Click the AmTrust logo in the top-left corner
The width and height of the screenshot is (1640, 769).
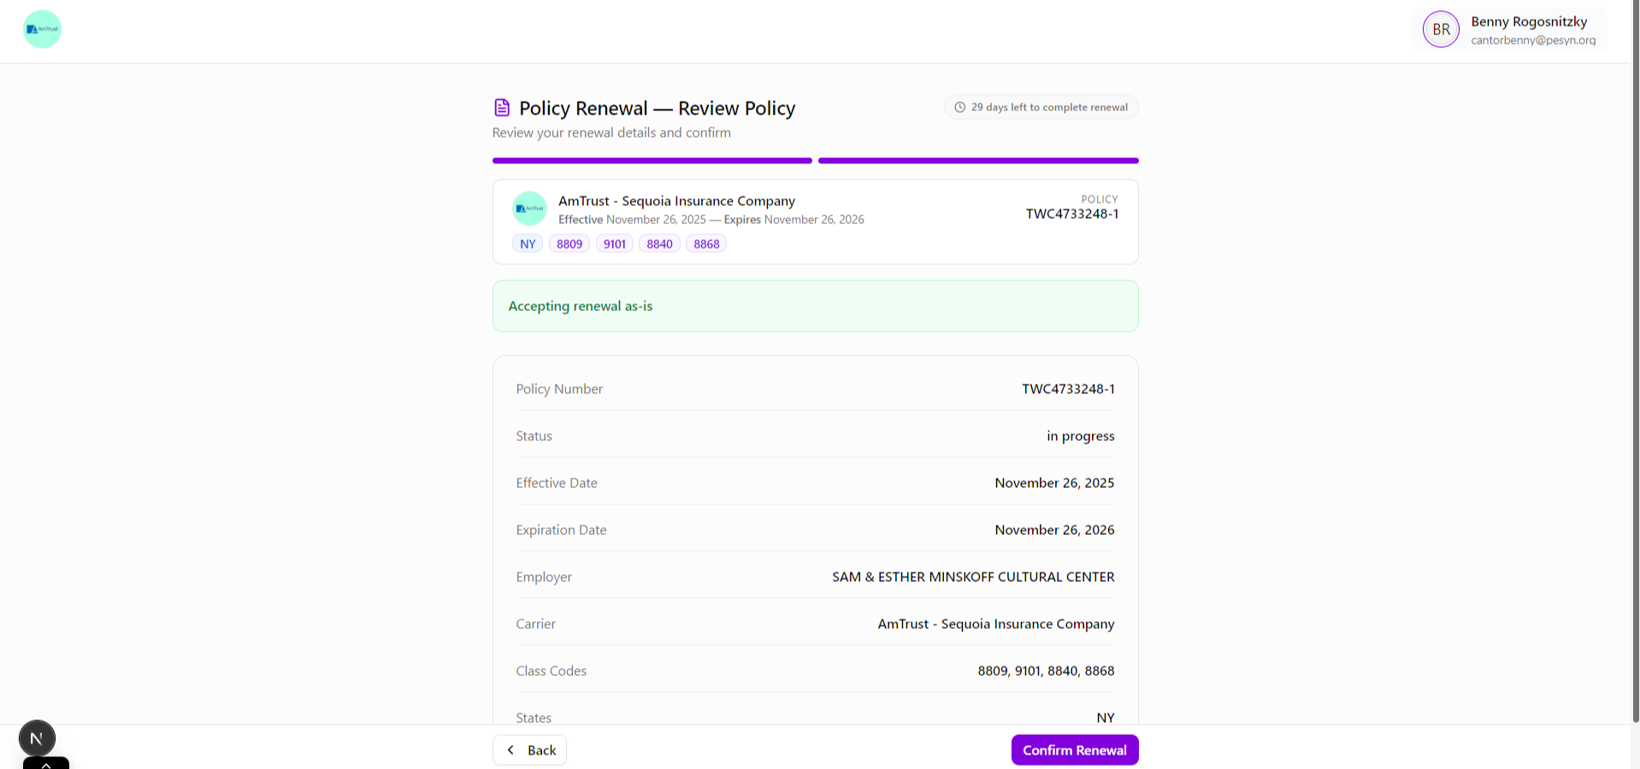(42, 28)
